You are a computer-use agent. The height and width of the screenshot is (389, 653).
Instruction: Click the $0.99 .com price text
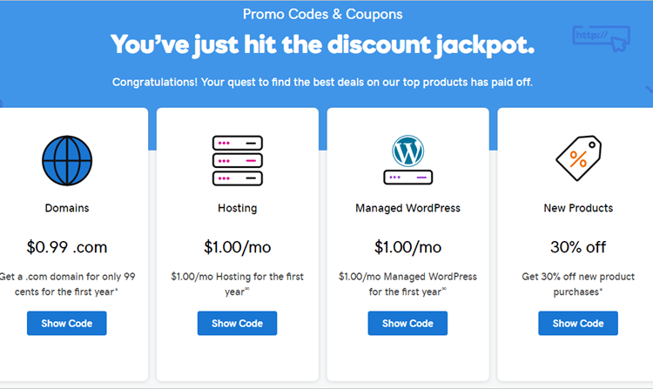[67, 247]
